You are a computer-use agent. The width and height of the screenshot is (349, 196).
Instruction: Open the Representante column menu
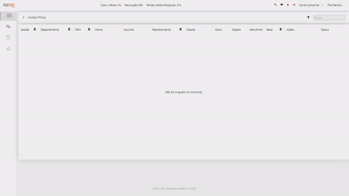181,29
